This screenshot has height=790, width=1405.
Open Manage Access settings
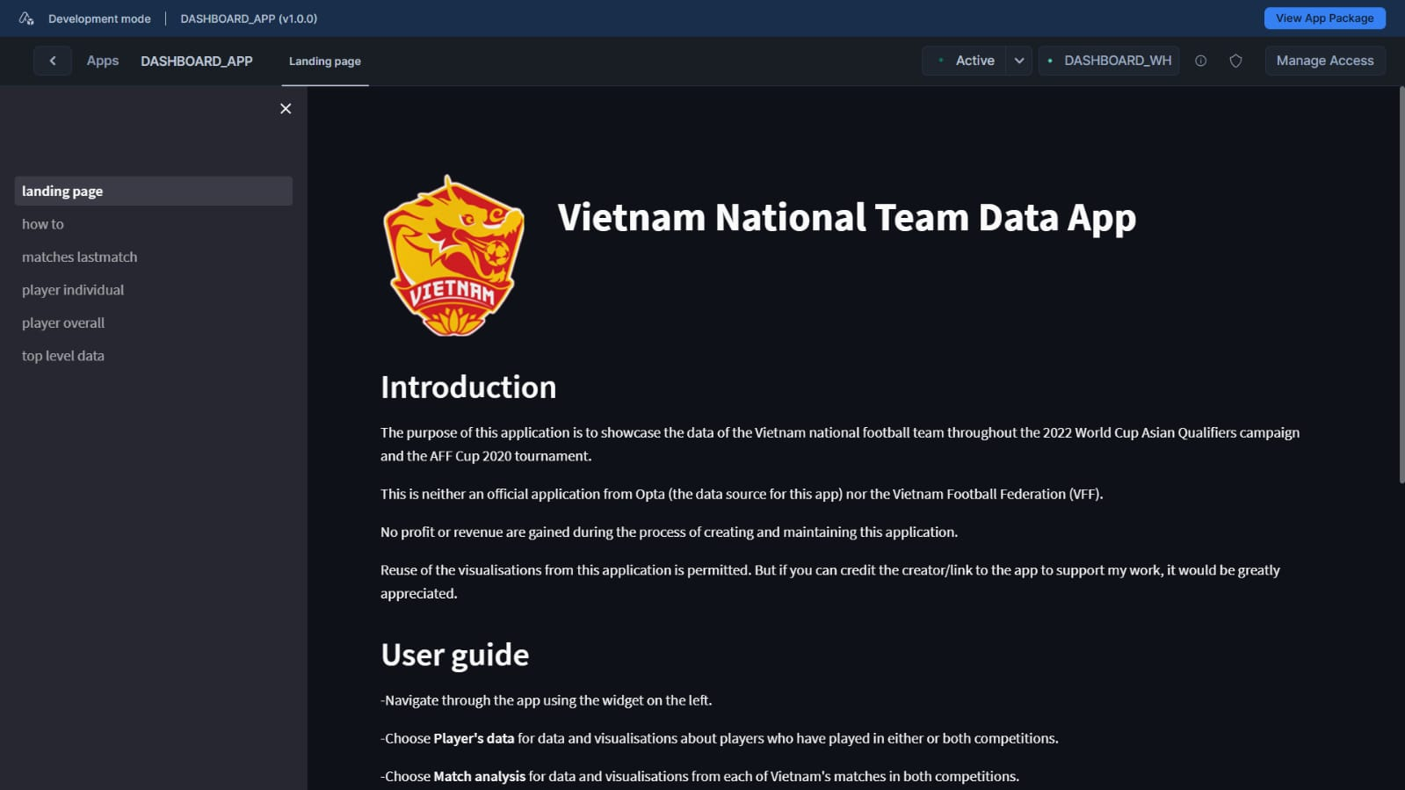coord(1324,61)
